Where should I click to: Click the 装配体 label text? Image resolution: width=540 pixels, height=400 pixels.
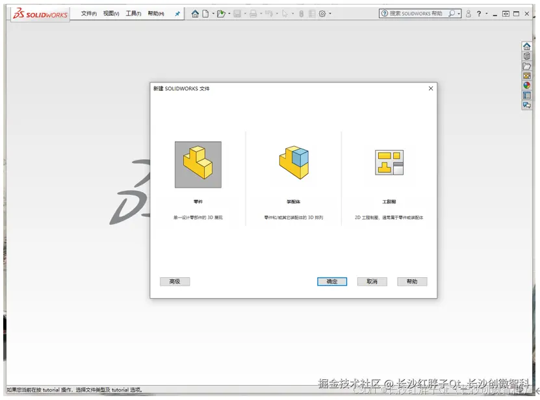click(x=294, y=202)
